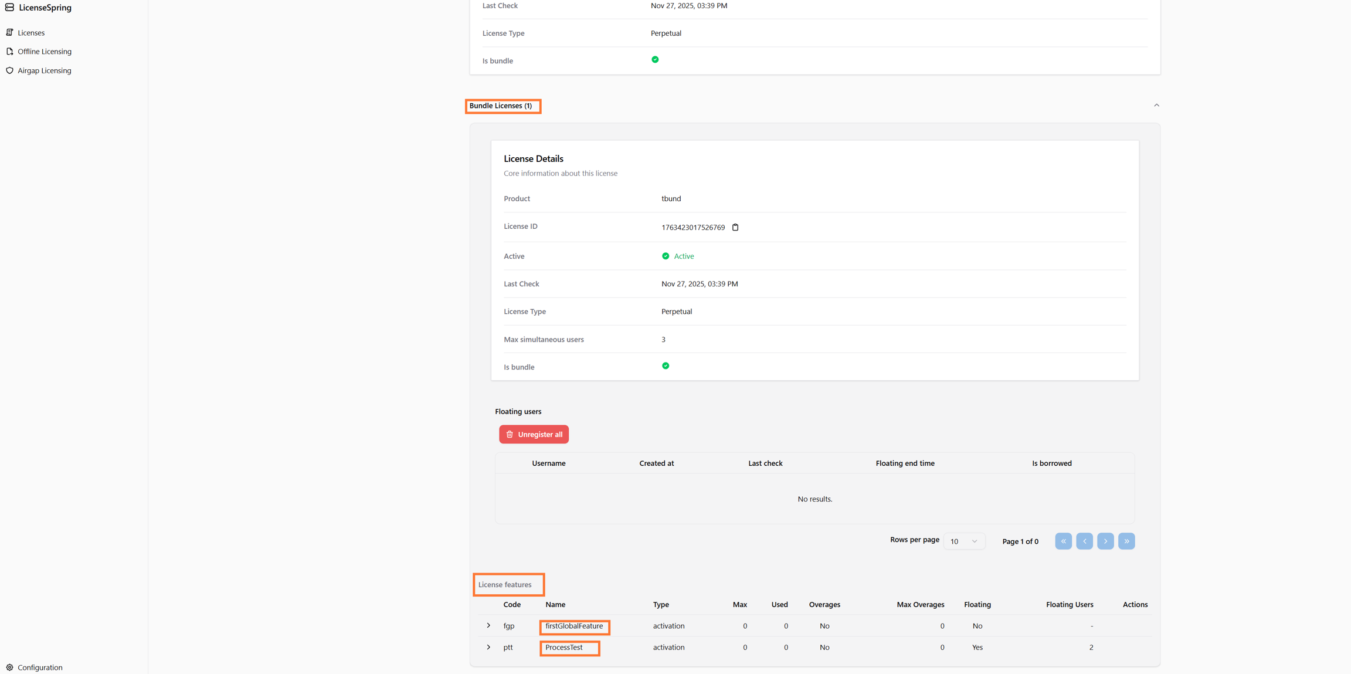Go to previous page arrow
The width and height of the screenshot is (1351, 674).
pos(1084,541)
